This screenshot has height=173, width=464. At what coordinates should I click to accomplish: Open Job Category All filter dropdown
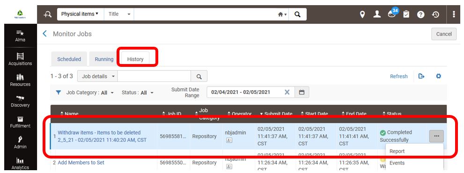(x=90, y=93)
